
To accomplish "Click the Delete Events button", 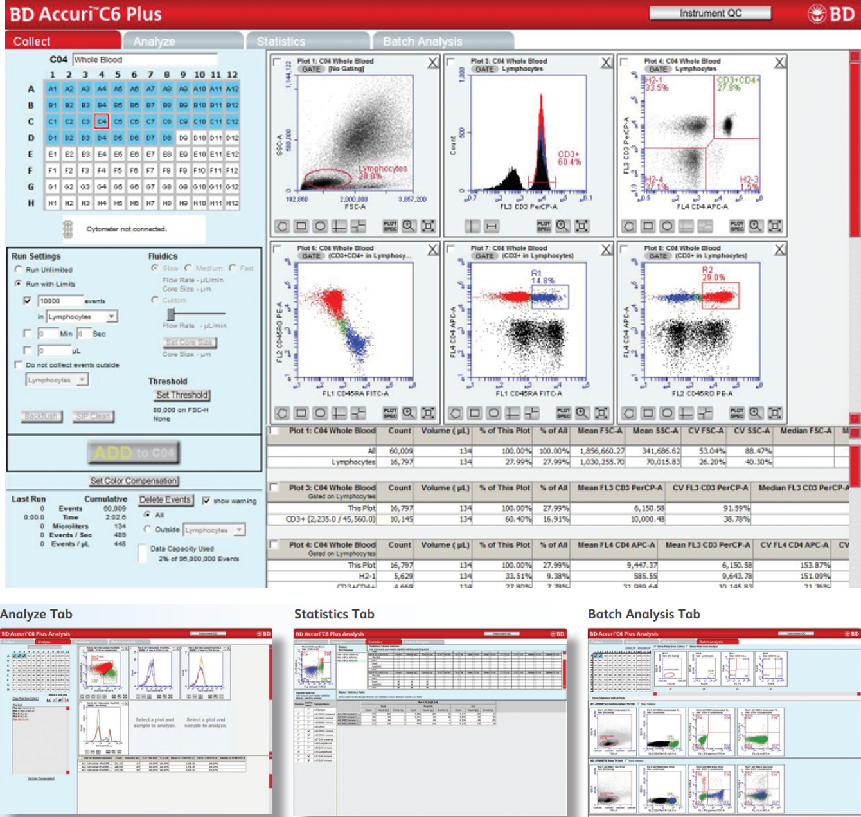I will coord(165,499).
